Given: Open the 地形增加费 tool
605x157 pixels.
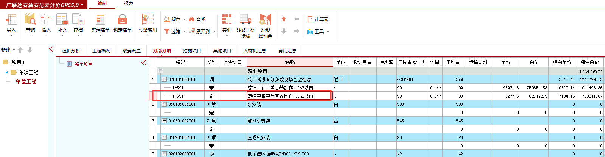Looking at the screenshot, I should coord(265,20).
